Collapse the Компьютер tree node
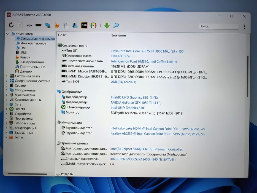 pos(7,34)
